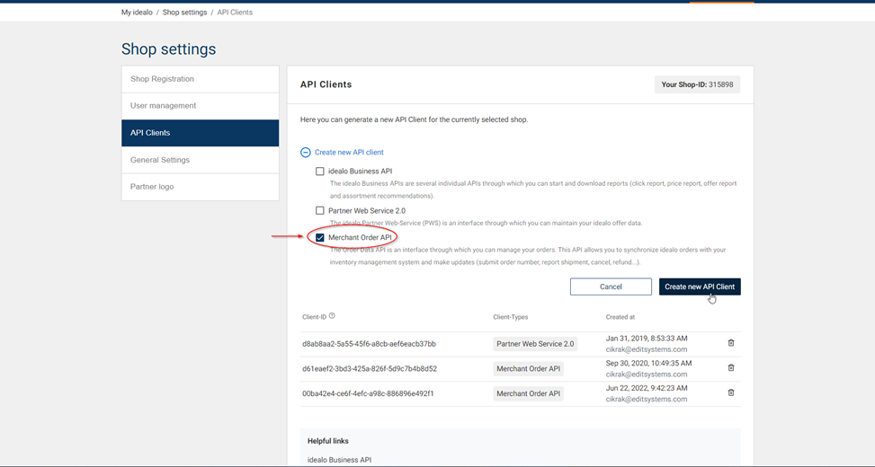Click the API Clients breadcrumb item

point(235,13)
